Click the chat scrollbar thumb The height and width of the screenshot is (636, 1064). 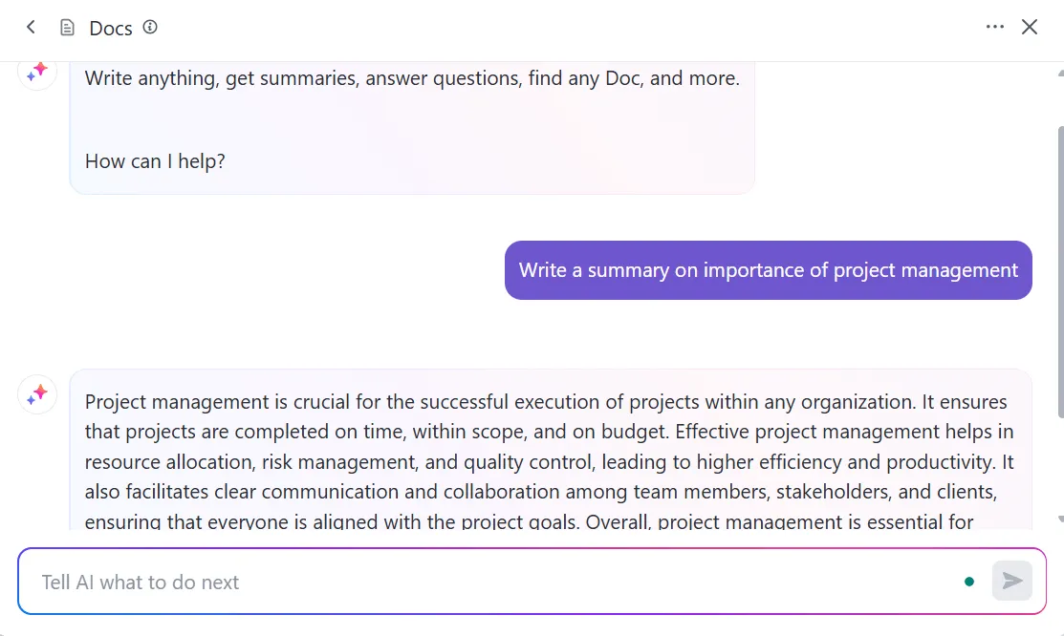1060,271
